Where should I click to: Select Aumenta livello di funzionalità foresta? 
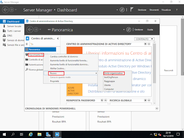click(69, 61)
